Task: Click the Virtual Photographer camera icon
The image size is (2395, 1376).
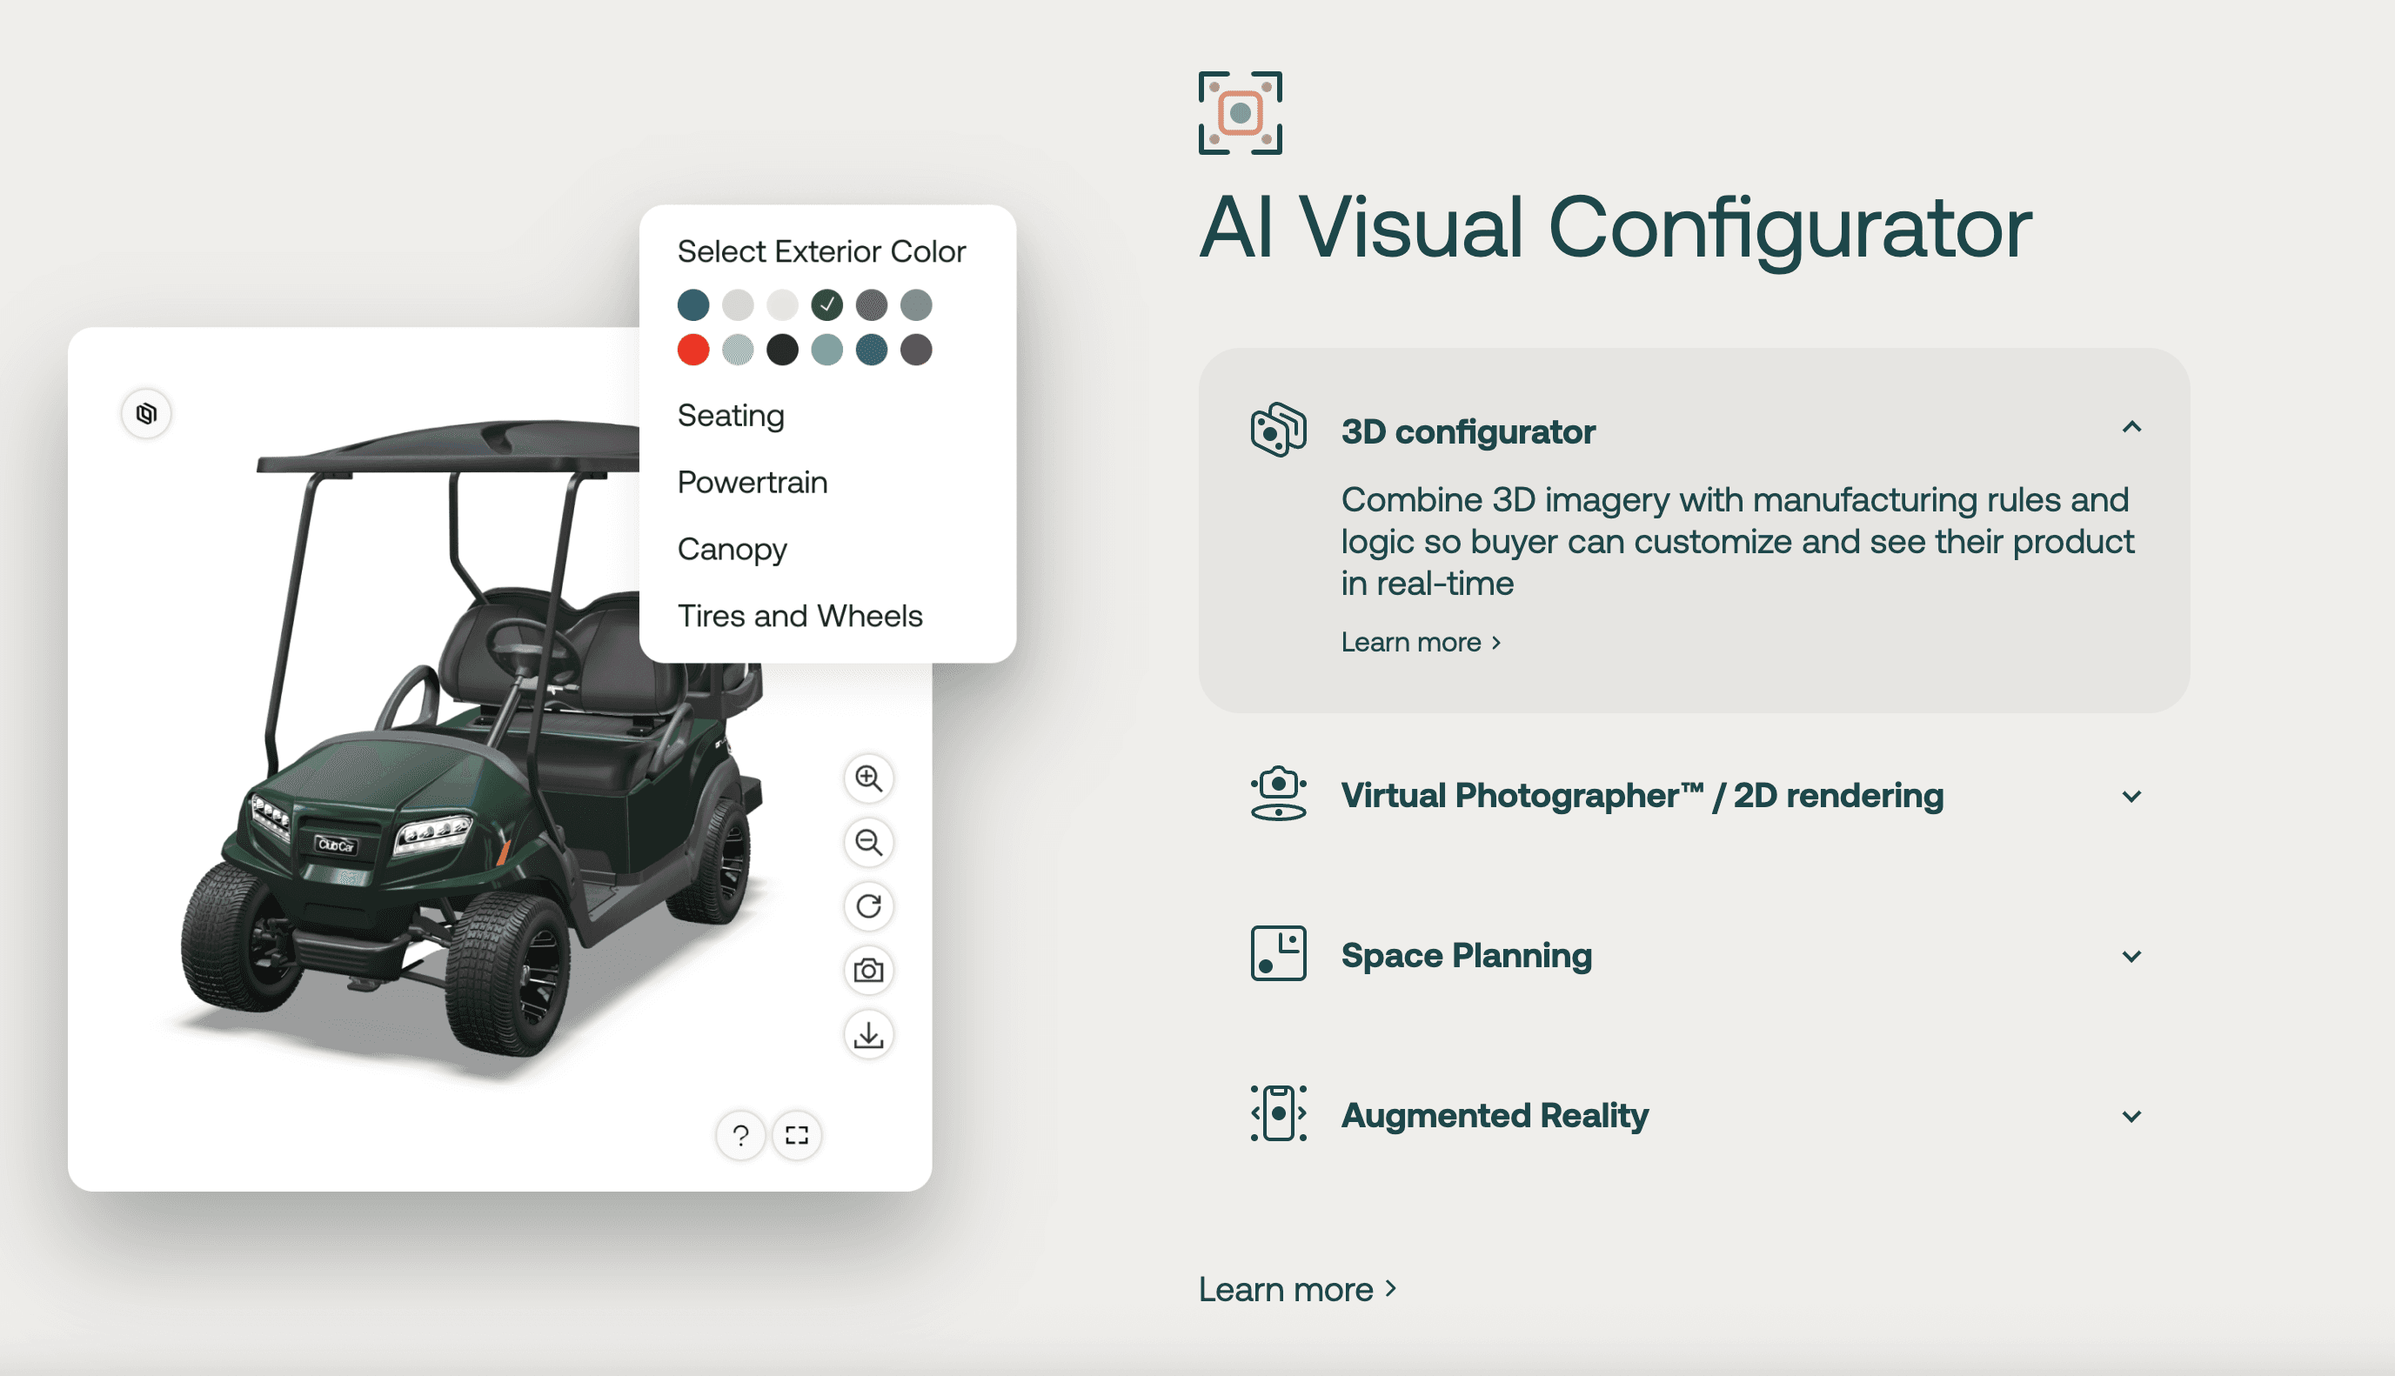Action: 1278,794
